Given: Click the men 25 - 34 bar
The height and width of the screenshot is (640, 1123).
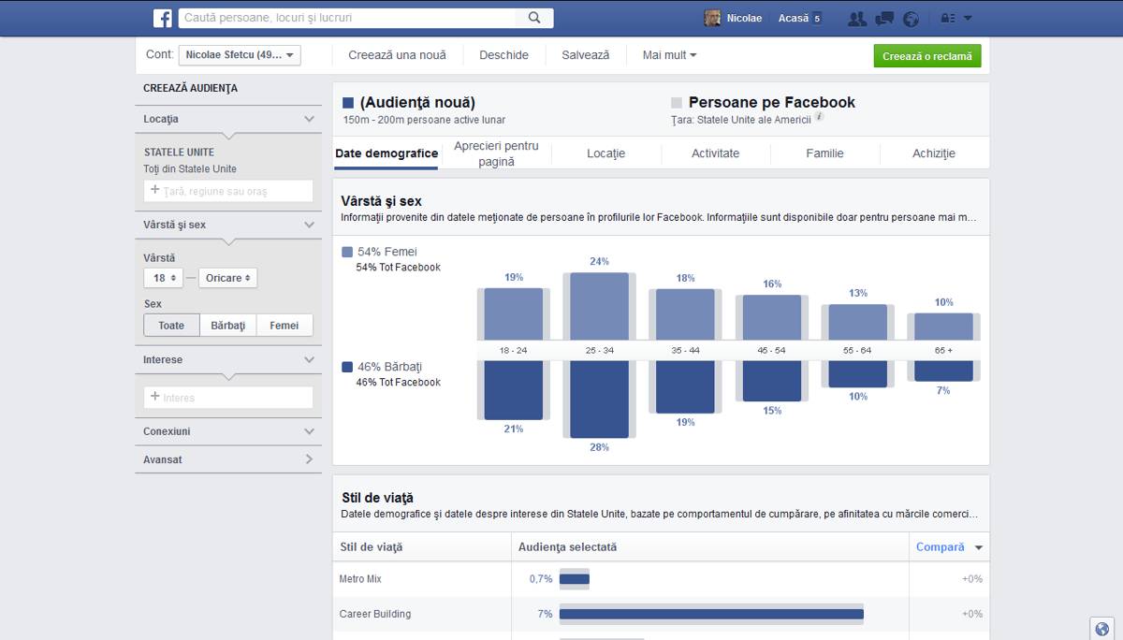Looking at the screenshot, I should point(599,400).
